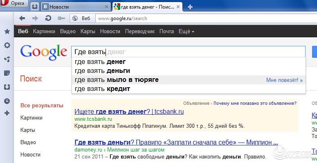Choose suggestion 'где взять мыло в тюряге'

point(189,80)
